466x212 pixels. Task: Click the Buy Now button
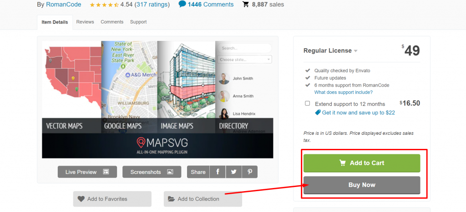coord(362,185)
